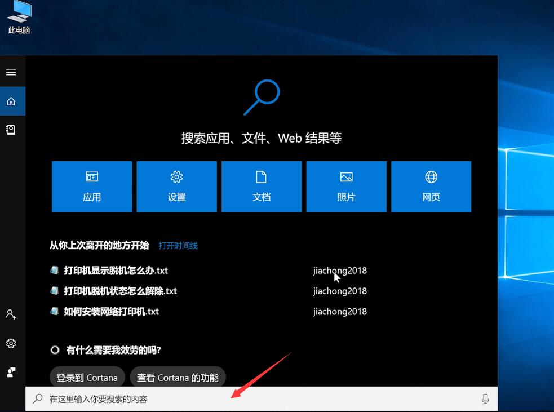This screenshot has height=412, width=554.
Task: Select the 应用 search filter icon
Action: click(91, 186)
